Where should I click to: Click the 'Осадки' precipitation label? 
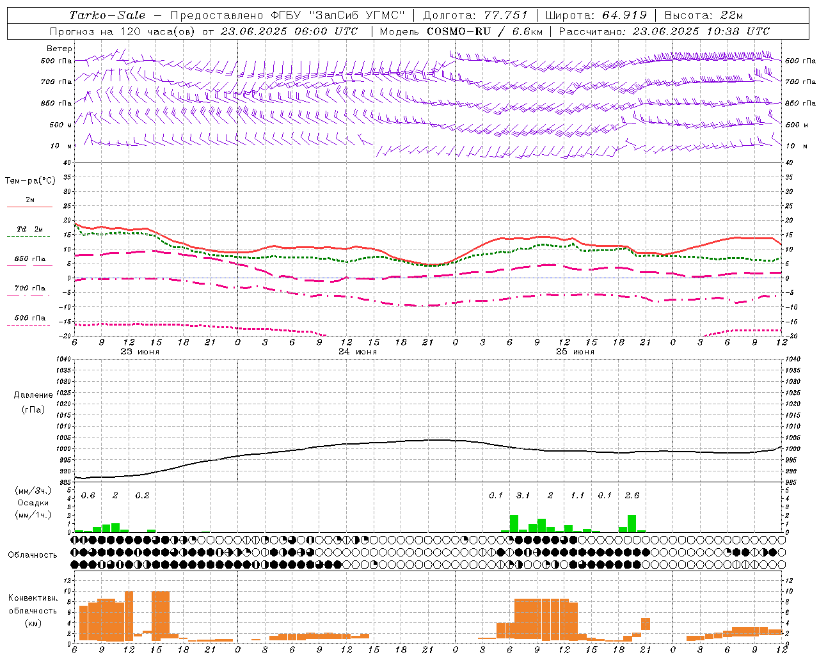(33, 503)
